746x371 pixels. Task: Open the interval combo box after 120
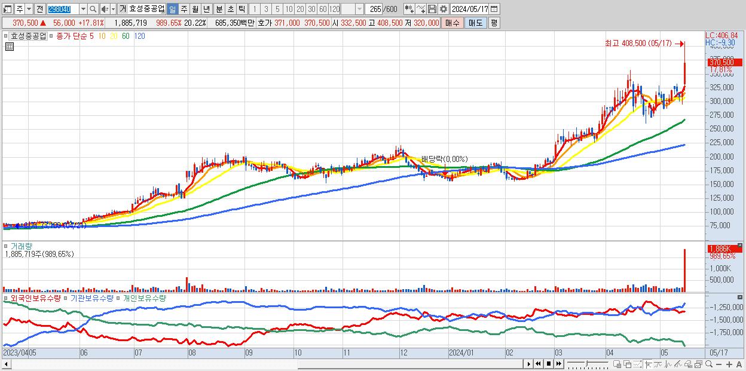(352, 9)
